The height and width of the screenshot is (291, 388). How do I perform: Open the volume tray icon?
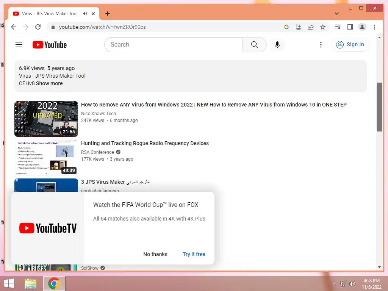pyautogui.click(x=352, y=284)
